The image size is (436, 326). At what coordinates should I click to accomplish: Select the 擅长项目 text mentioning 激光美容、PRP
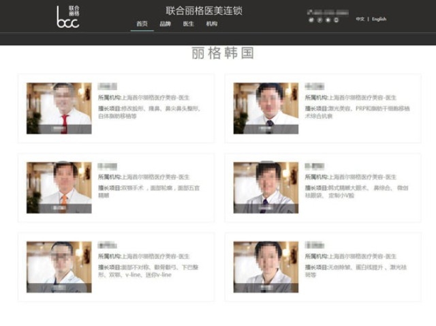[357, 113]
